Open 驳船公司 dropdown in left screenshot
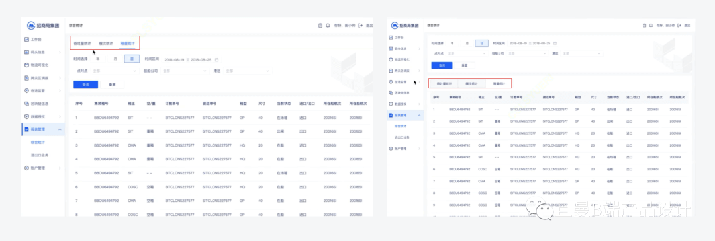The width and height of the screenshot is (715, 241). point(185,71)
